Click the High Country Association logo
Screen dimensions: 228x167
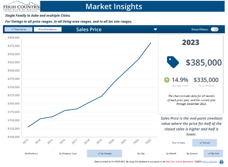[21, 7]
